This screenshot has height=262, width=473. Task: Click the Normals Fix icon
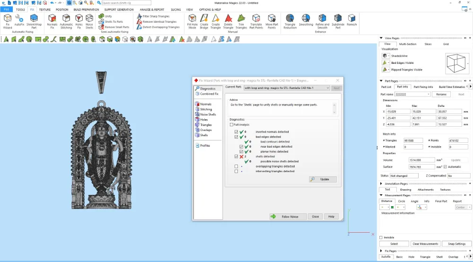(52, 21)
